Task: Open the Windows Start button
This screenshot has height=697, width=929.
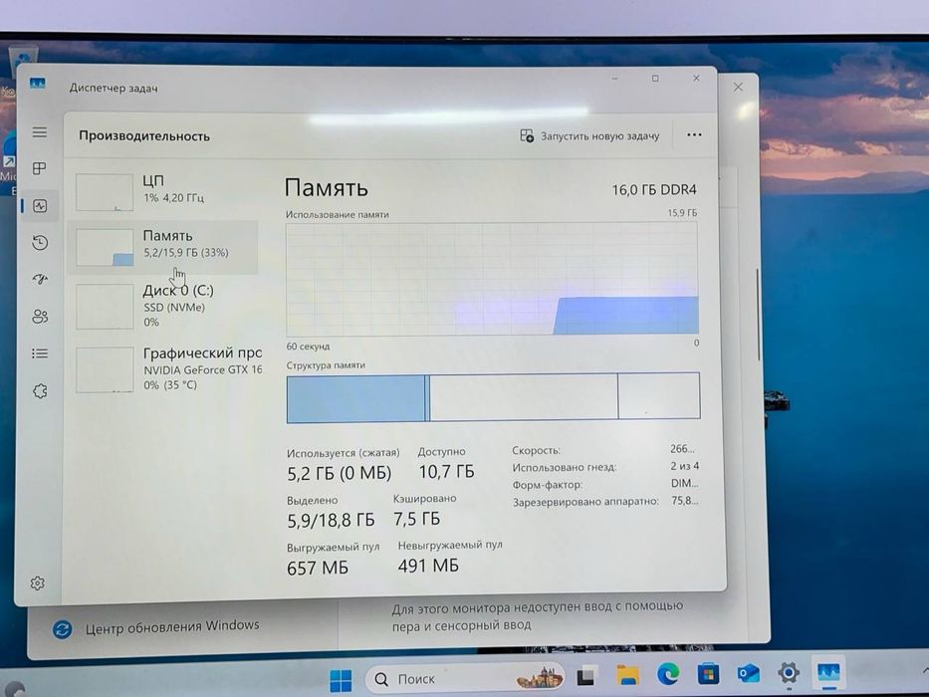Action: tap(341, 680)
